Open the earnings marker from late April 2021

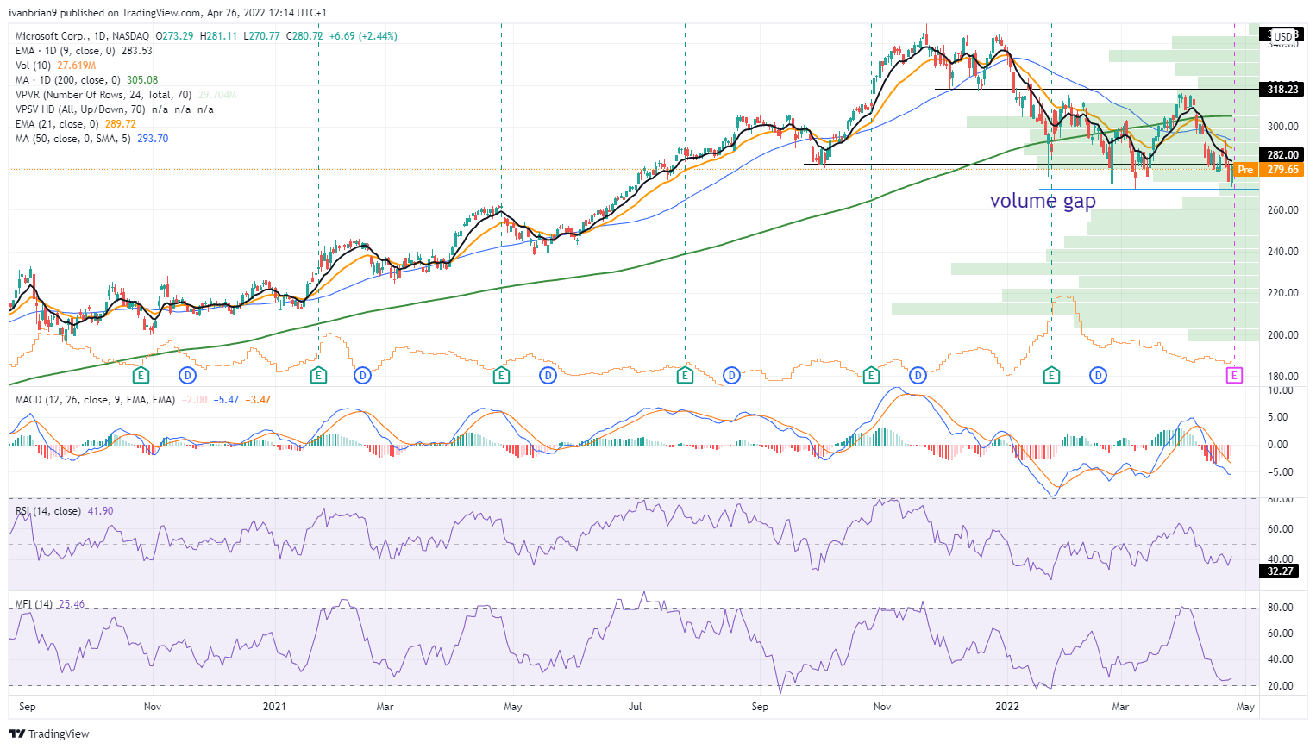pos(501,375)
